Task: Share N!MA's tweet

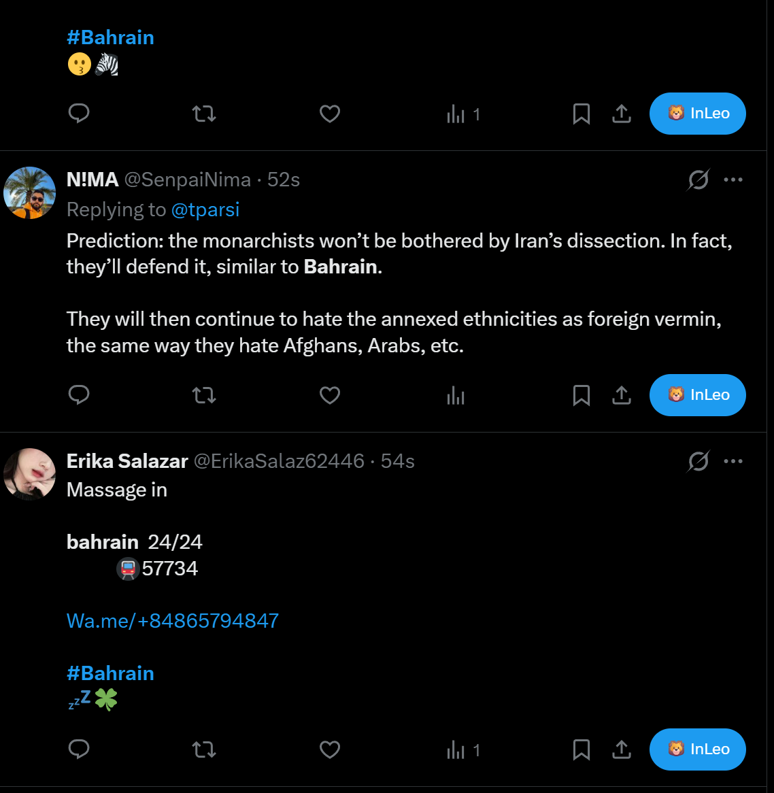Action: point(622,395)
